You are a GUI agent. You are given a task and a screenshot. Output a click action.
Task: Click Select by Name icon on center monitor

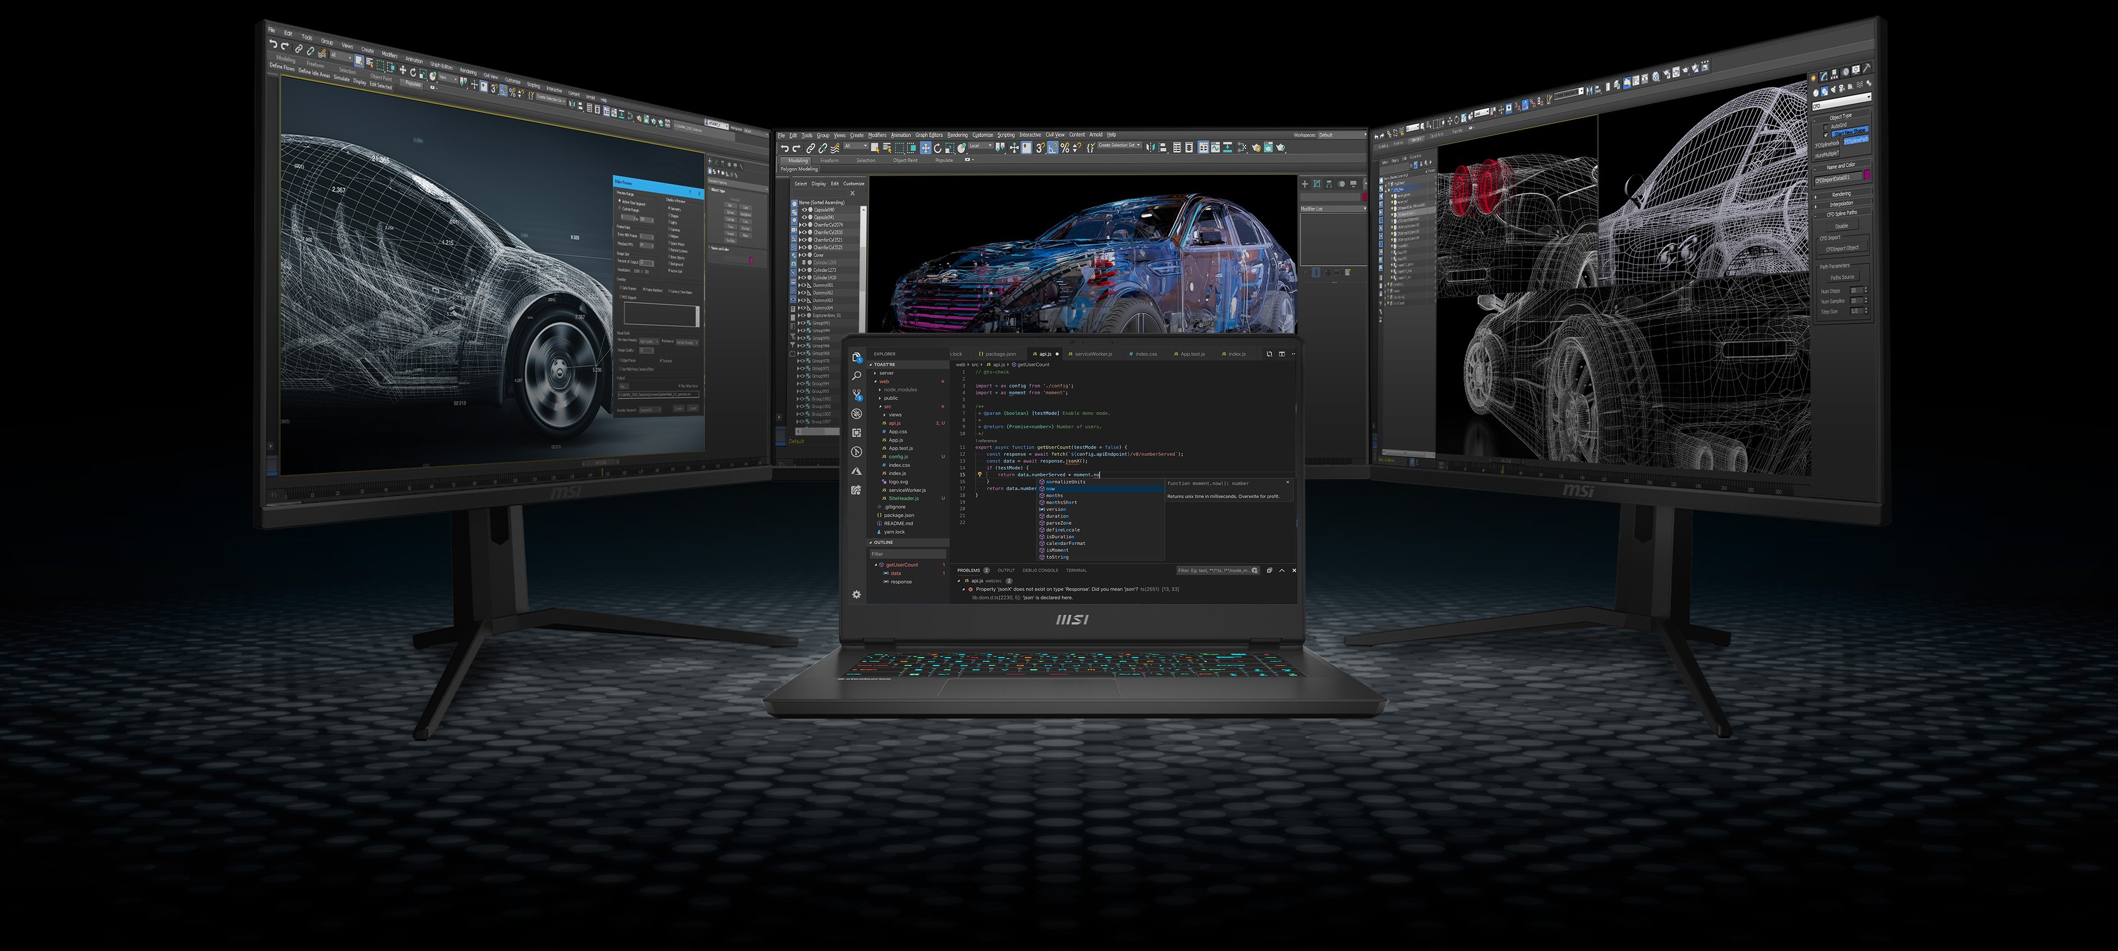(x=887, y=148)
